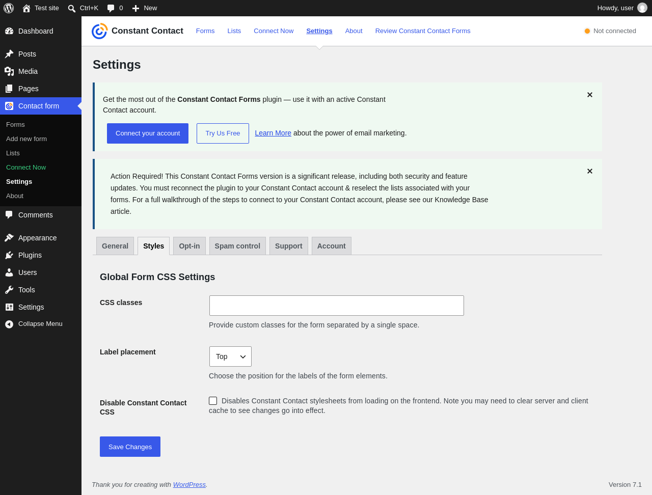Viewport: 652px width, 495px height.
Task: Click the Tools wrench icon
Action: (x=9, y=290)
